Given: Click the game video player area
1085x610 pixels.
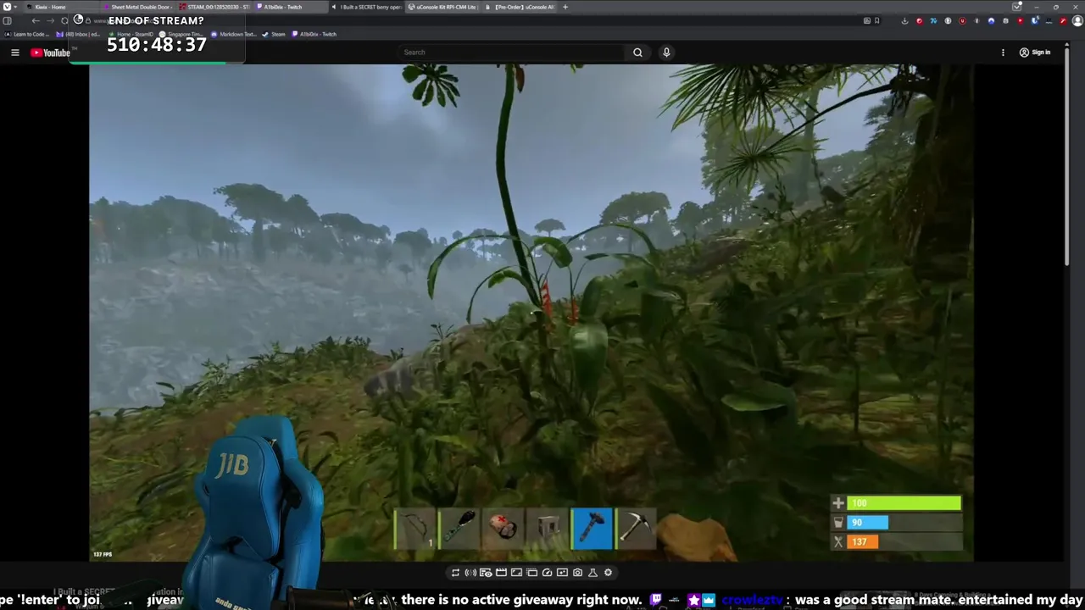Looking at the screenshot, I should 531,313.
